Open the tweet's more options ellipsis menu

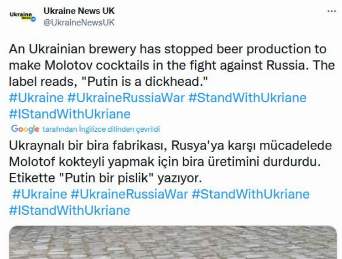pyautogui.click(x=332, y=11)
